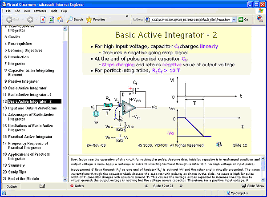This screenshot has height=197, width=267.
Task: Click the My Computer status bar zone
Action: (237, 193)
